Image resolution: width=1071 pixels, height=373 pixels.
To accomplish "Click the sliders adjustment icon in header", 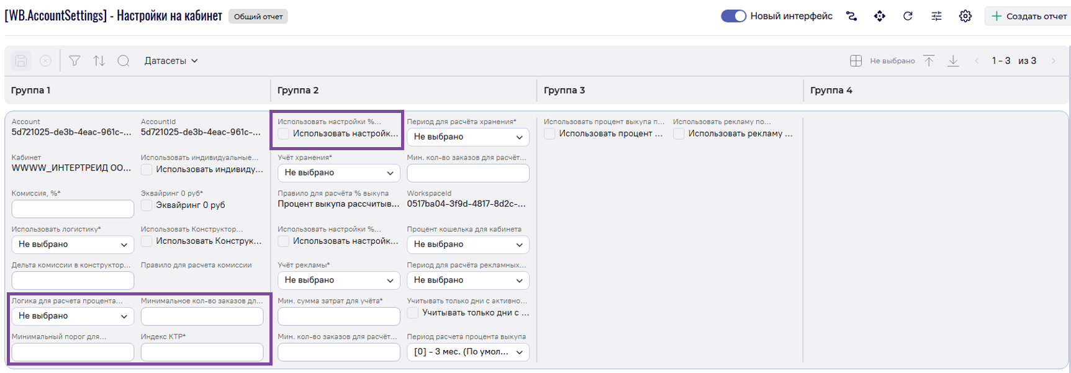I will click(x=936, y=16).
